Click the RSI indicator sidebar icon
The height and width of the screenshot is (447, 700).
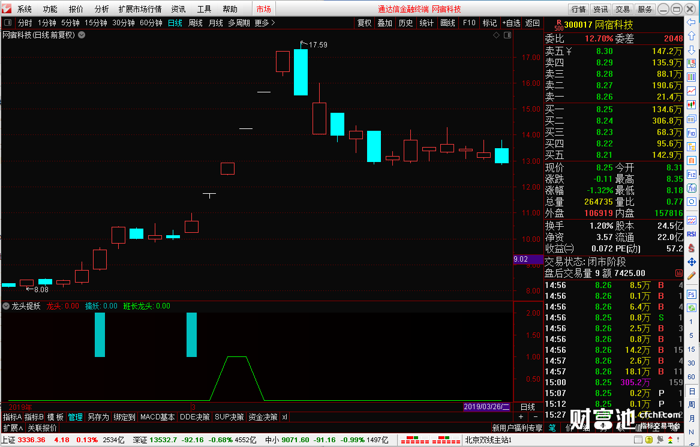pos(692,234)
